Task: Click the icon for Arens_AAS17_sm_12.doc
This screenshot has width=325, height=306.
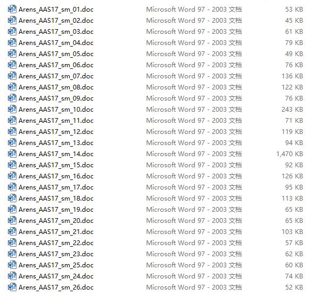Action: click(12, 132)
